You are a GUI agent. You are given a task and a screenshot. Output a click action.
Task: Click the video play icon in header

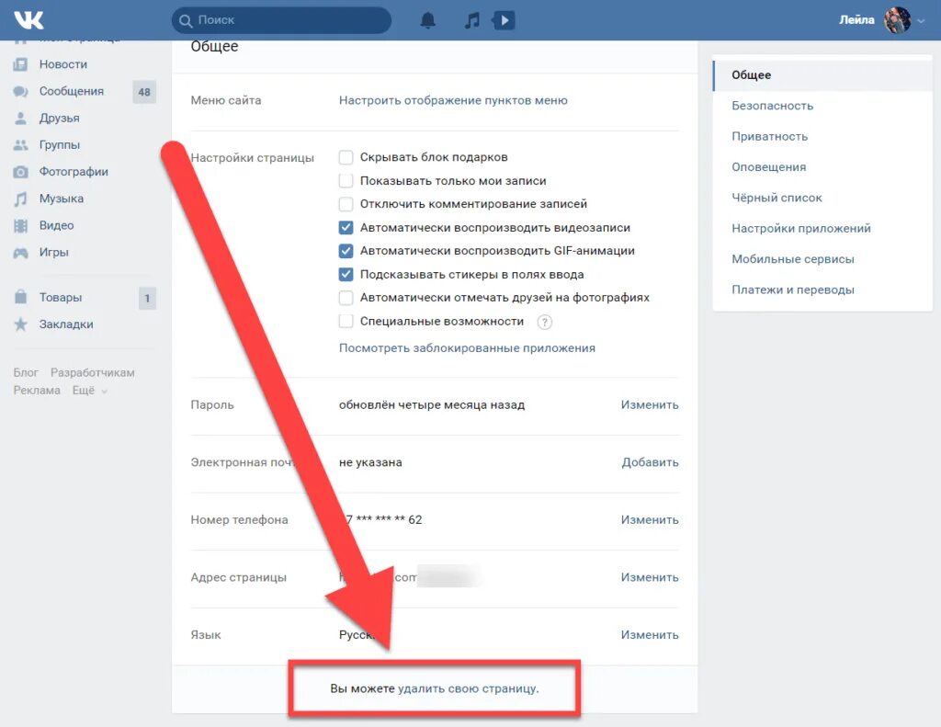click(x=505, y=20)
